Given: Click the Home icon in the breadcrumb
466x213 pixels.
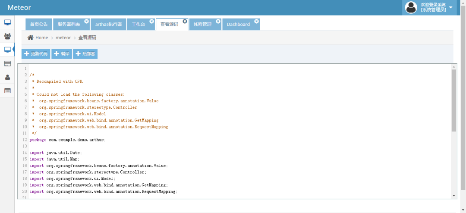Looking at the screenshot, I should point(31,38).
